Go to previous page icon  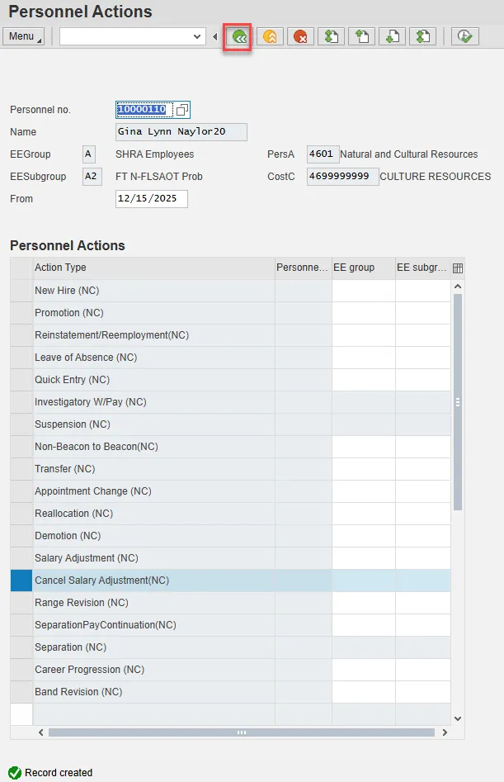[x=361, y=36]
